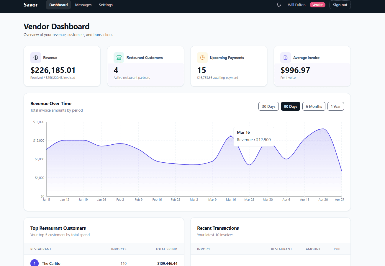Open the notifications bell
The width and height of the screenshot is (385, 266).
(278, 5)
